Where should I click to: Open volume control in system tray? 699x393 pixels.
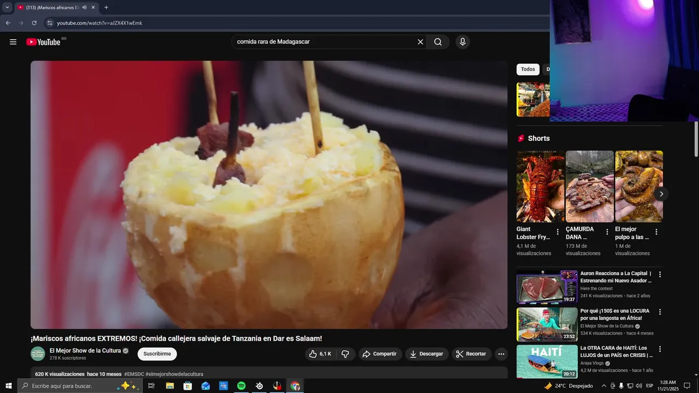639,386
